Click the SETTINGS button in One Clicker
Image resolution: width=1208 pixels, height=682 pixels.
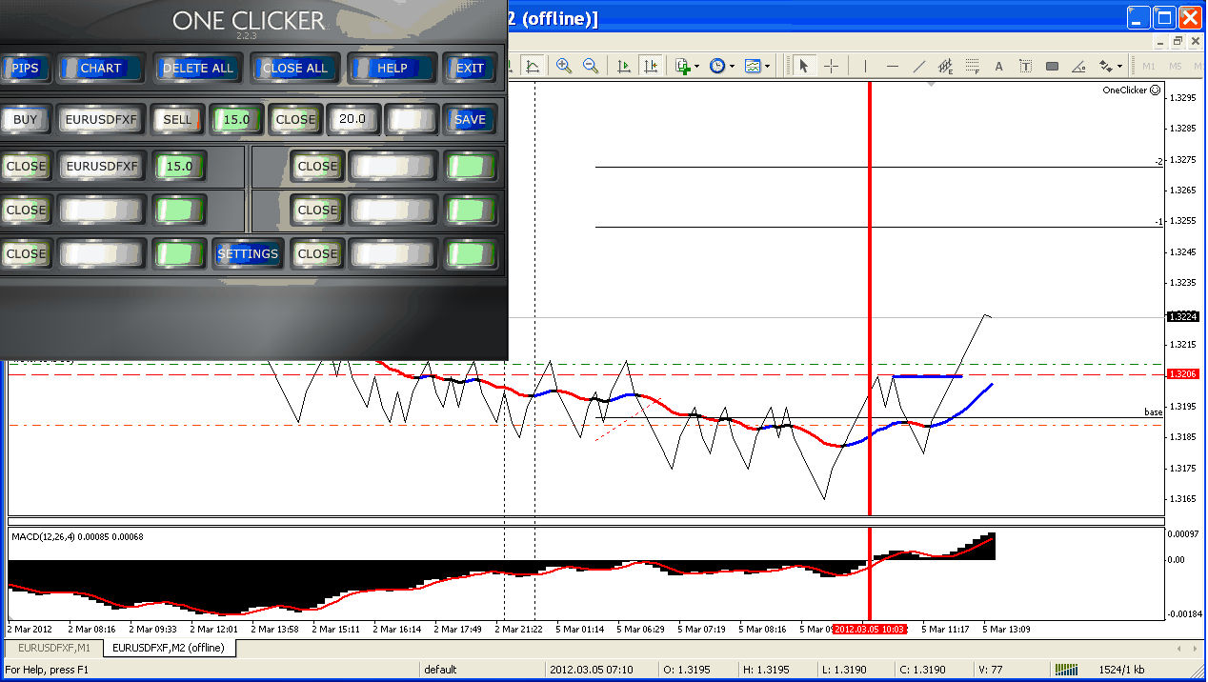coord(248,254)
